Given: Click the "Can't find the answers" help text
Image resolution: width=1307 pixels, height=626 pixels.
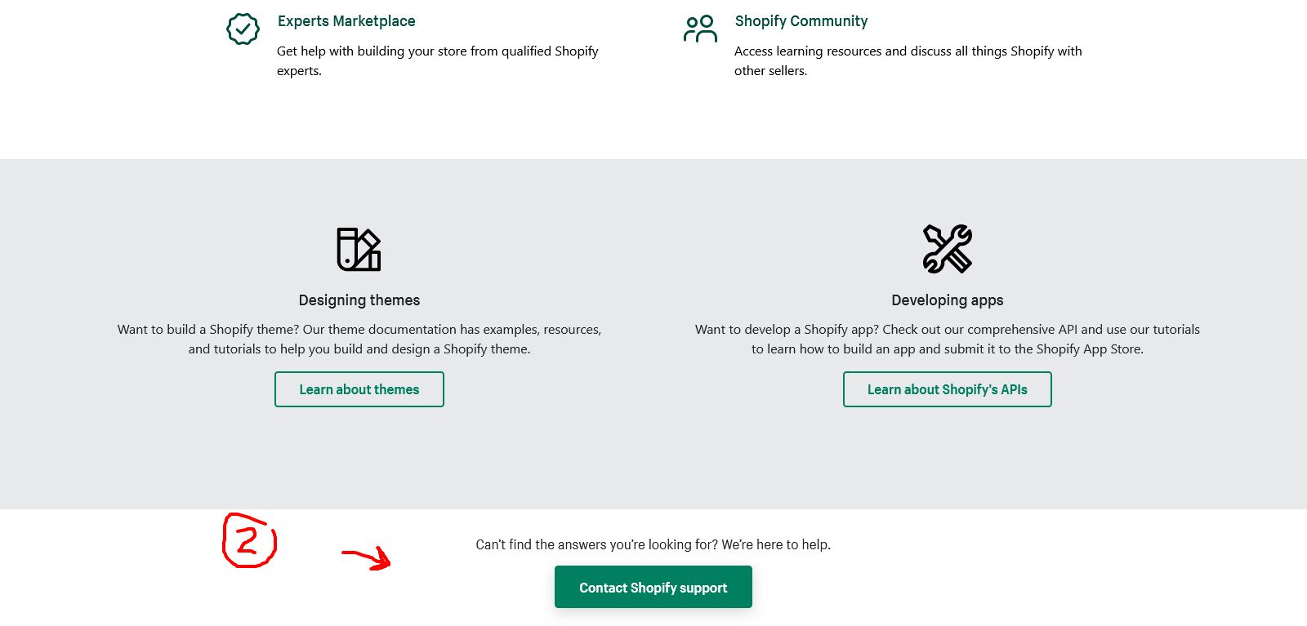Looking at the screenshot, I should [x=653, y=544].
